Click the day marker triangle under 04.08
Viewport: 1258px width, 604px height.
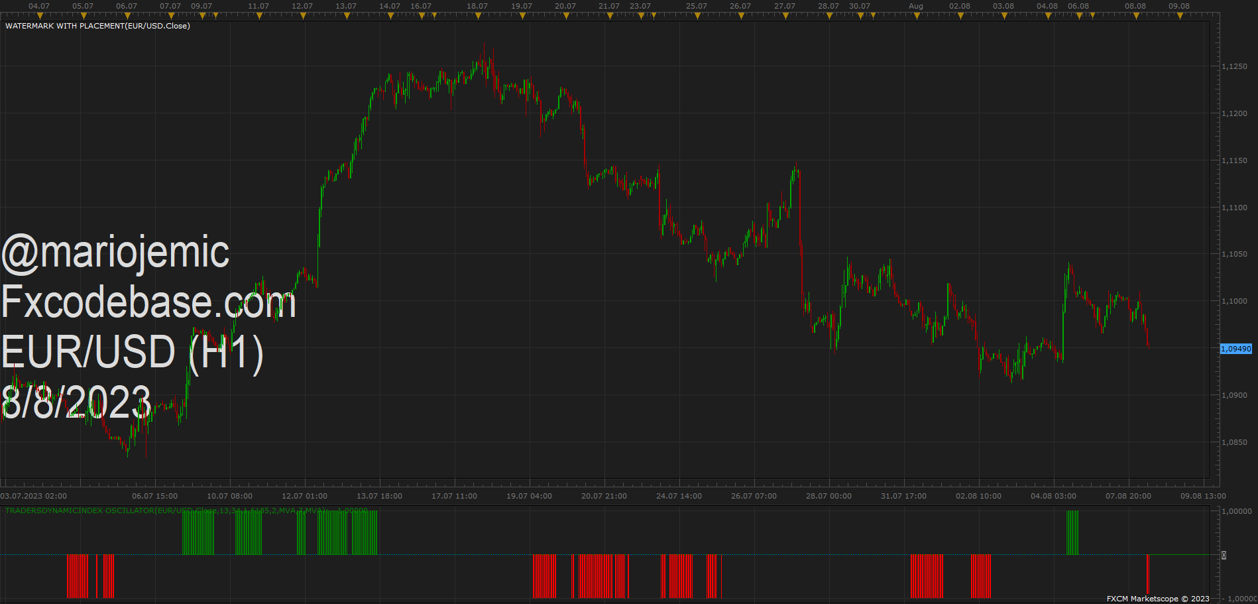coord(1048,16)
